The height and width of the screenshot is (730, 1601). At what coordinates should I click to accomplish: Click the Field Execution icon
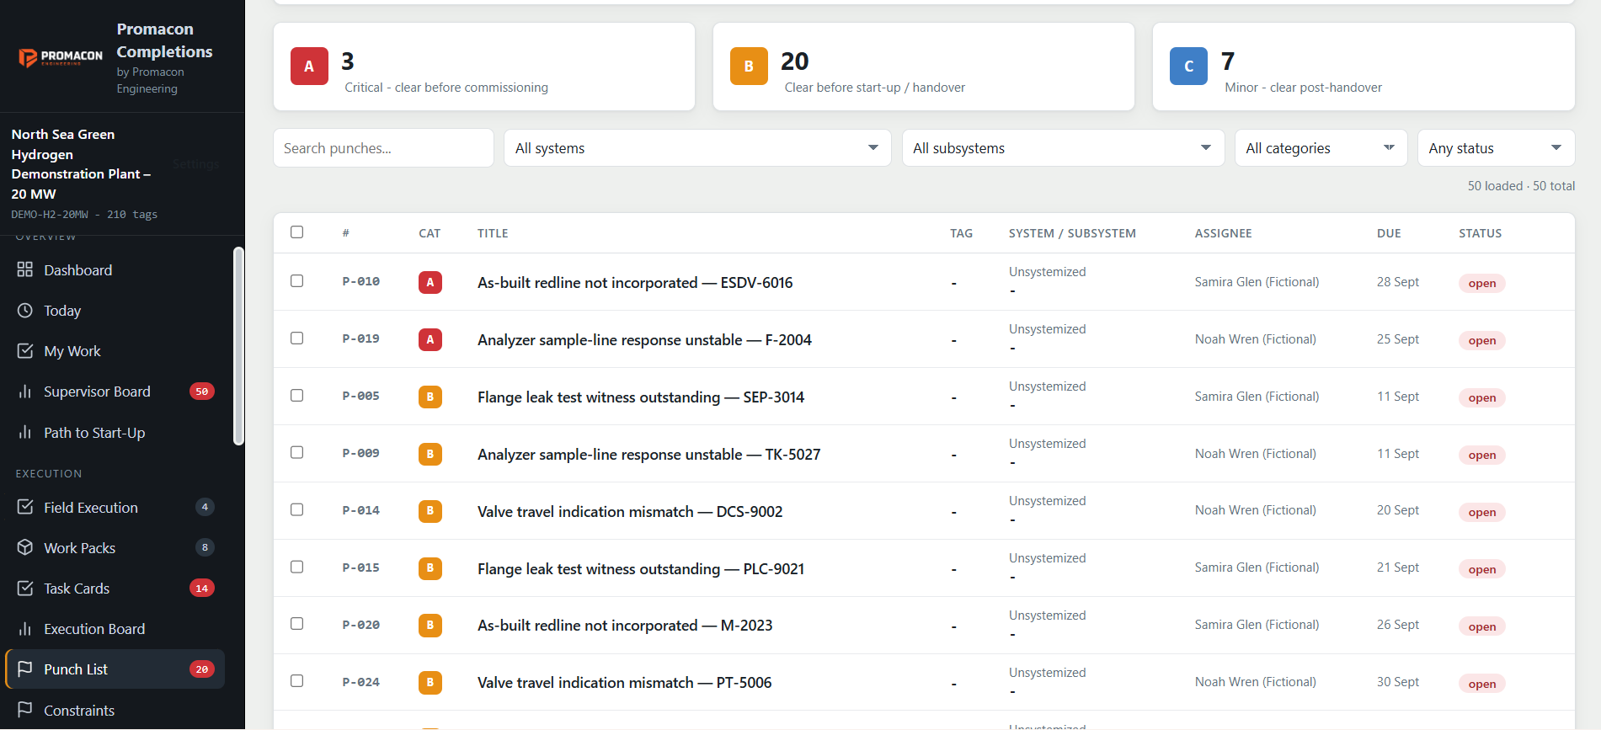(x=25, y=507)
